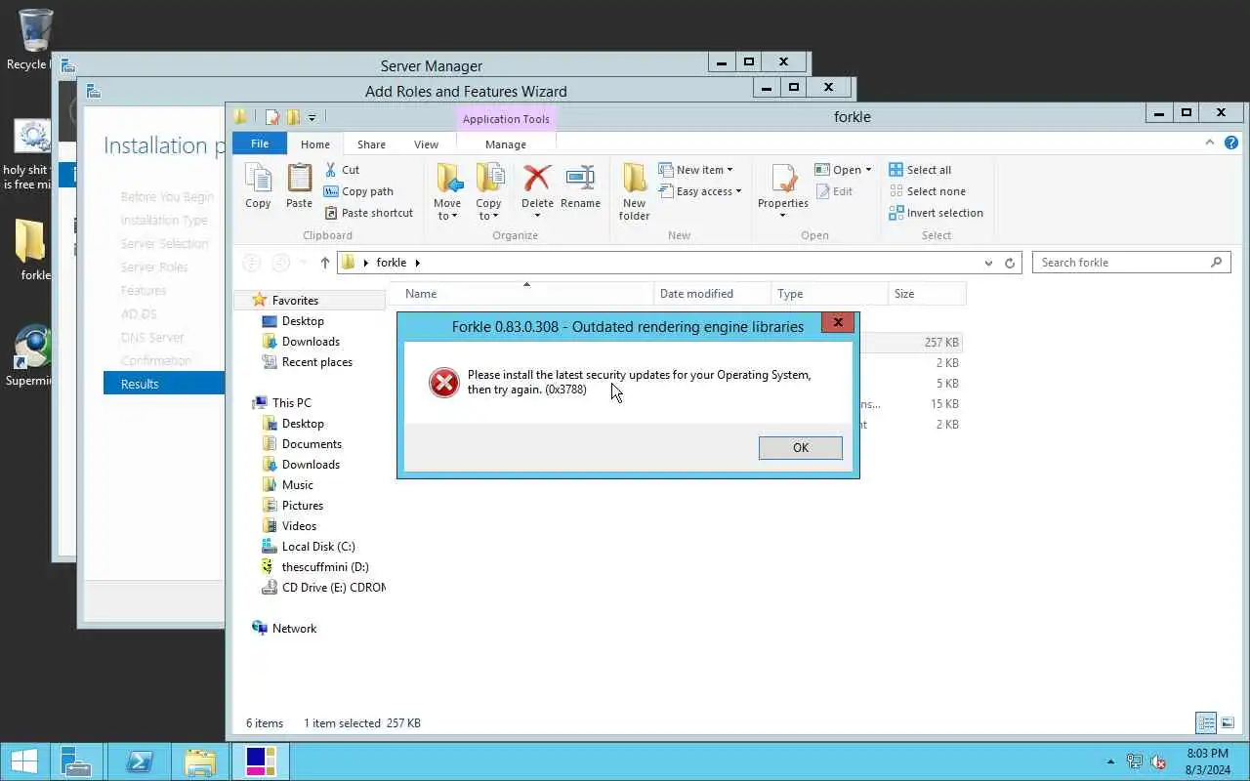This screenshot has width=1250, height=781.
Task: Click OK in the Forkle error dialog
Action: (x=800, y=447)
